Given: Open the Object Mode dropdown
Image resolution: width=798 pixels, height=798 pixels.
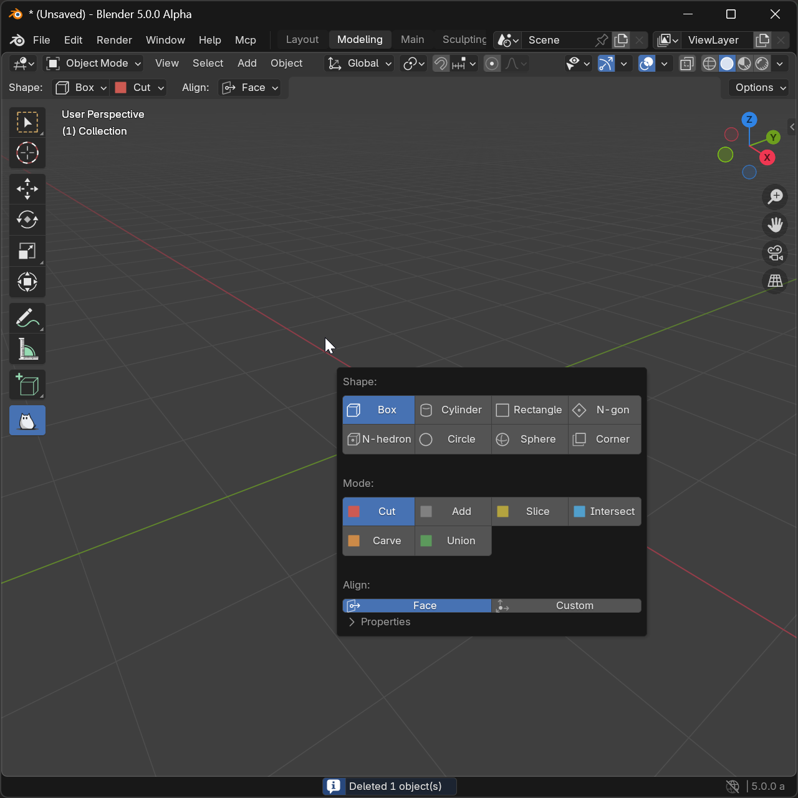Looking at the screenshot, I should click(92, 63).
